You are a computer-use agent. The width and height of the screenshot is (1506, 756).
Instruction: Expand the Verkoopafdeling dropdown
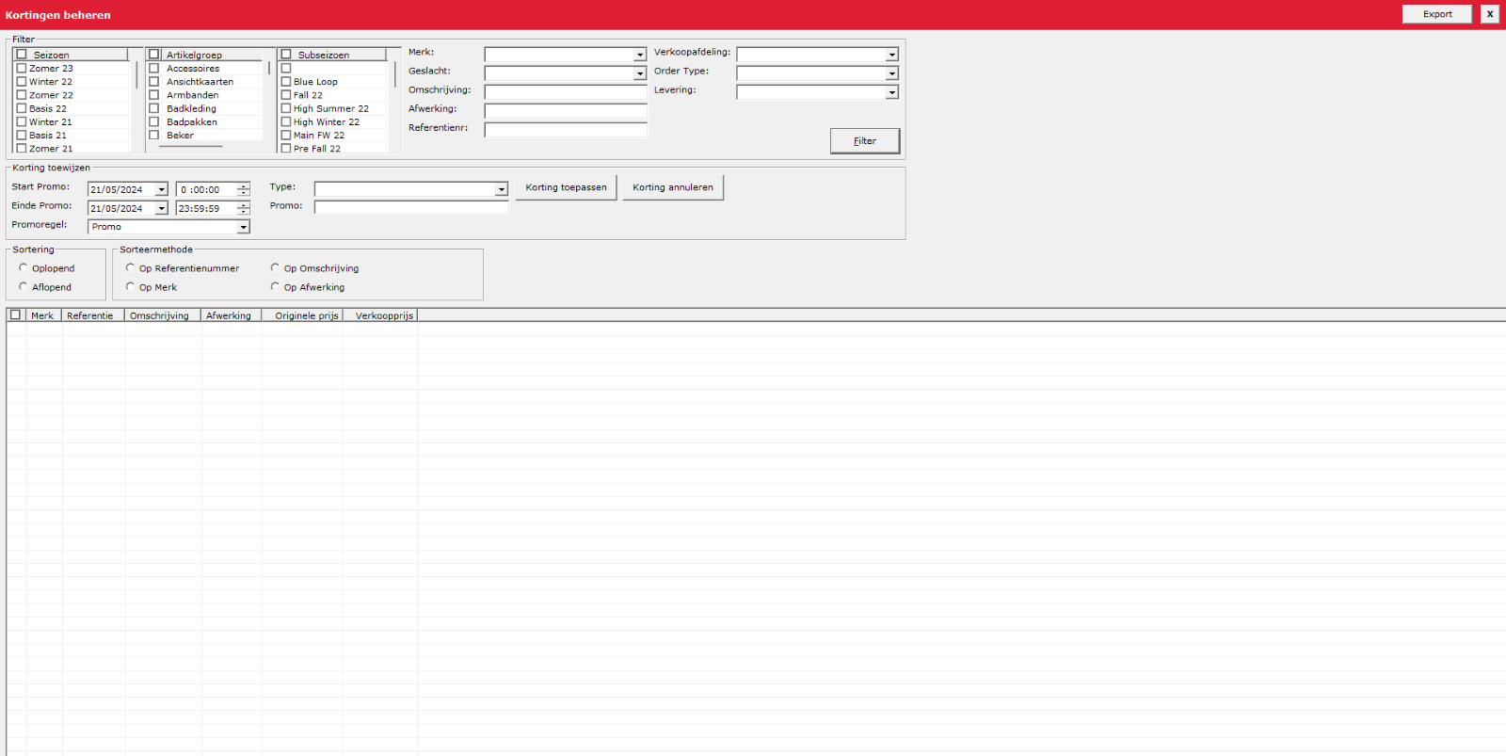tap(892, 55)
